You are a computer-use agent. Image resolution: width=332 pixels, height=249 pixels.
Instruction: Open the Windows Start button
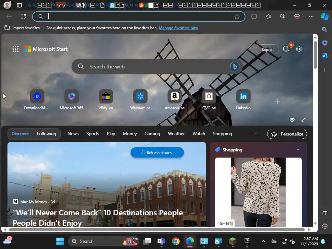[60, 241]
